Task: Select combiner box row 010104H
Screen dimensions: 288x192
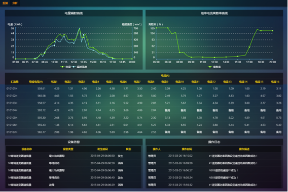Action: tap(144, 110)
